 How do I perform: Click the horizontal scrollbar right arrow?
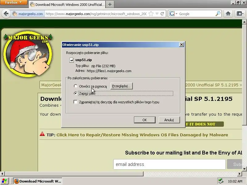[240, 174]
